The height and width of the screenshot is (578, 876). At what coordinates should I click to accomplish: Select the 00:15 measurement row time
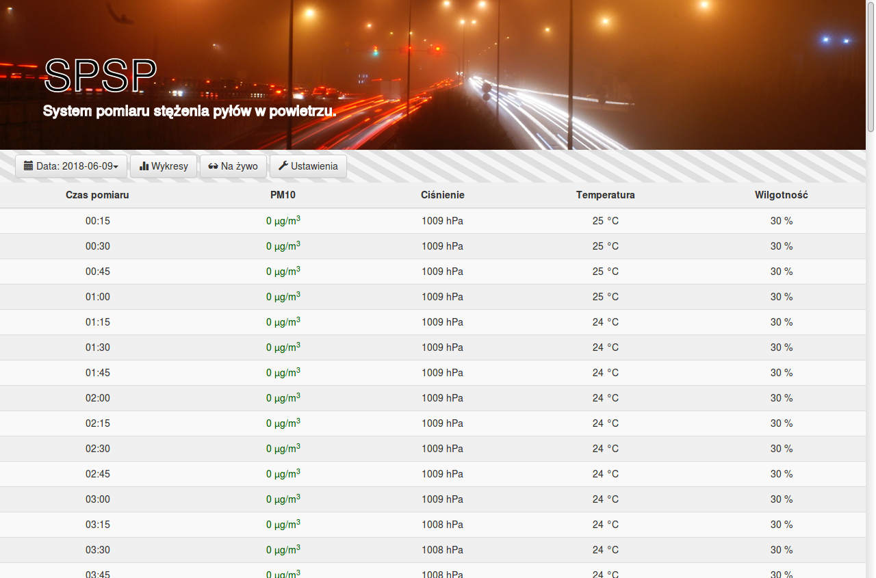point(97,221)
